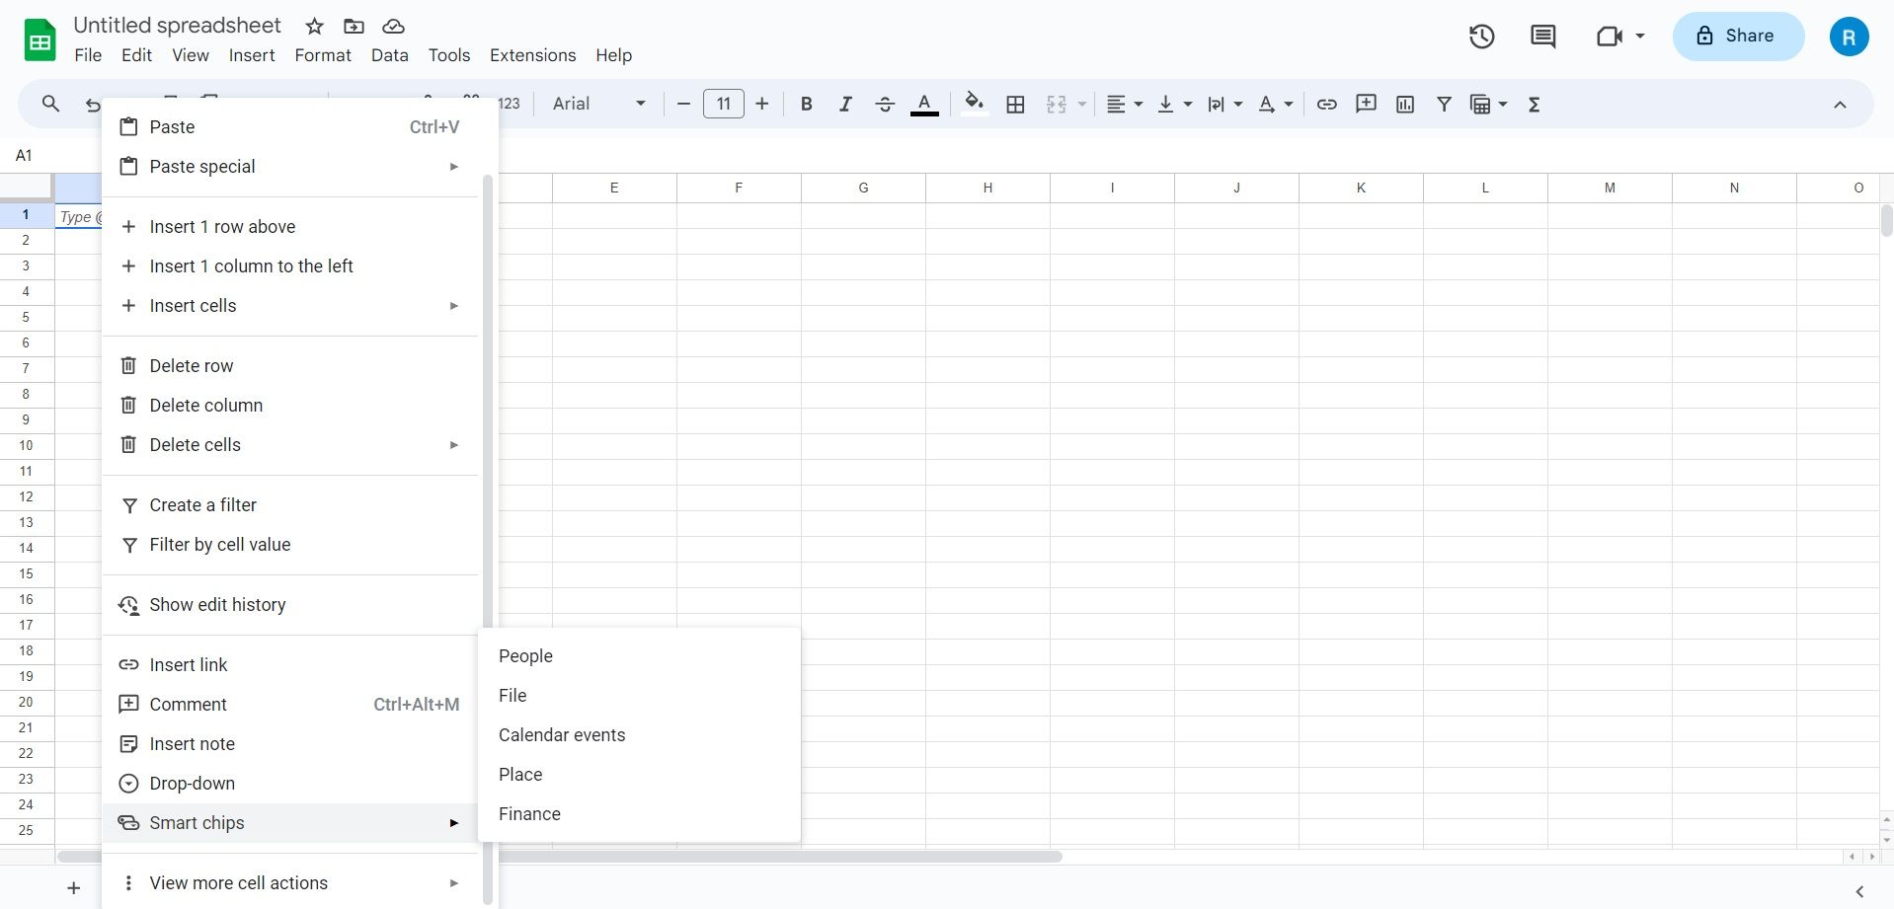Screen dimensions: 1894x909
Task: Toggle italic formatting
Action: pyautogui.click(x=845, y=104)
